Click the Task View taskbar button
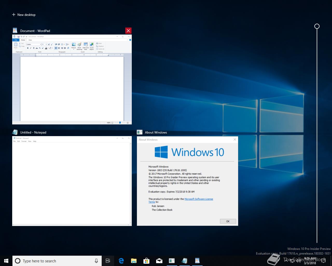The width and height of the screenshot is (332, 266). (x=108, y=261)
